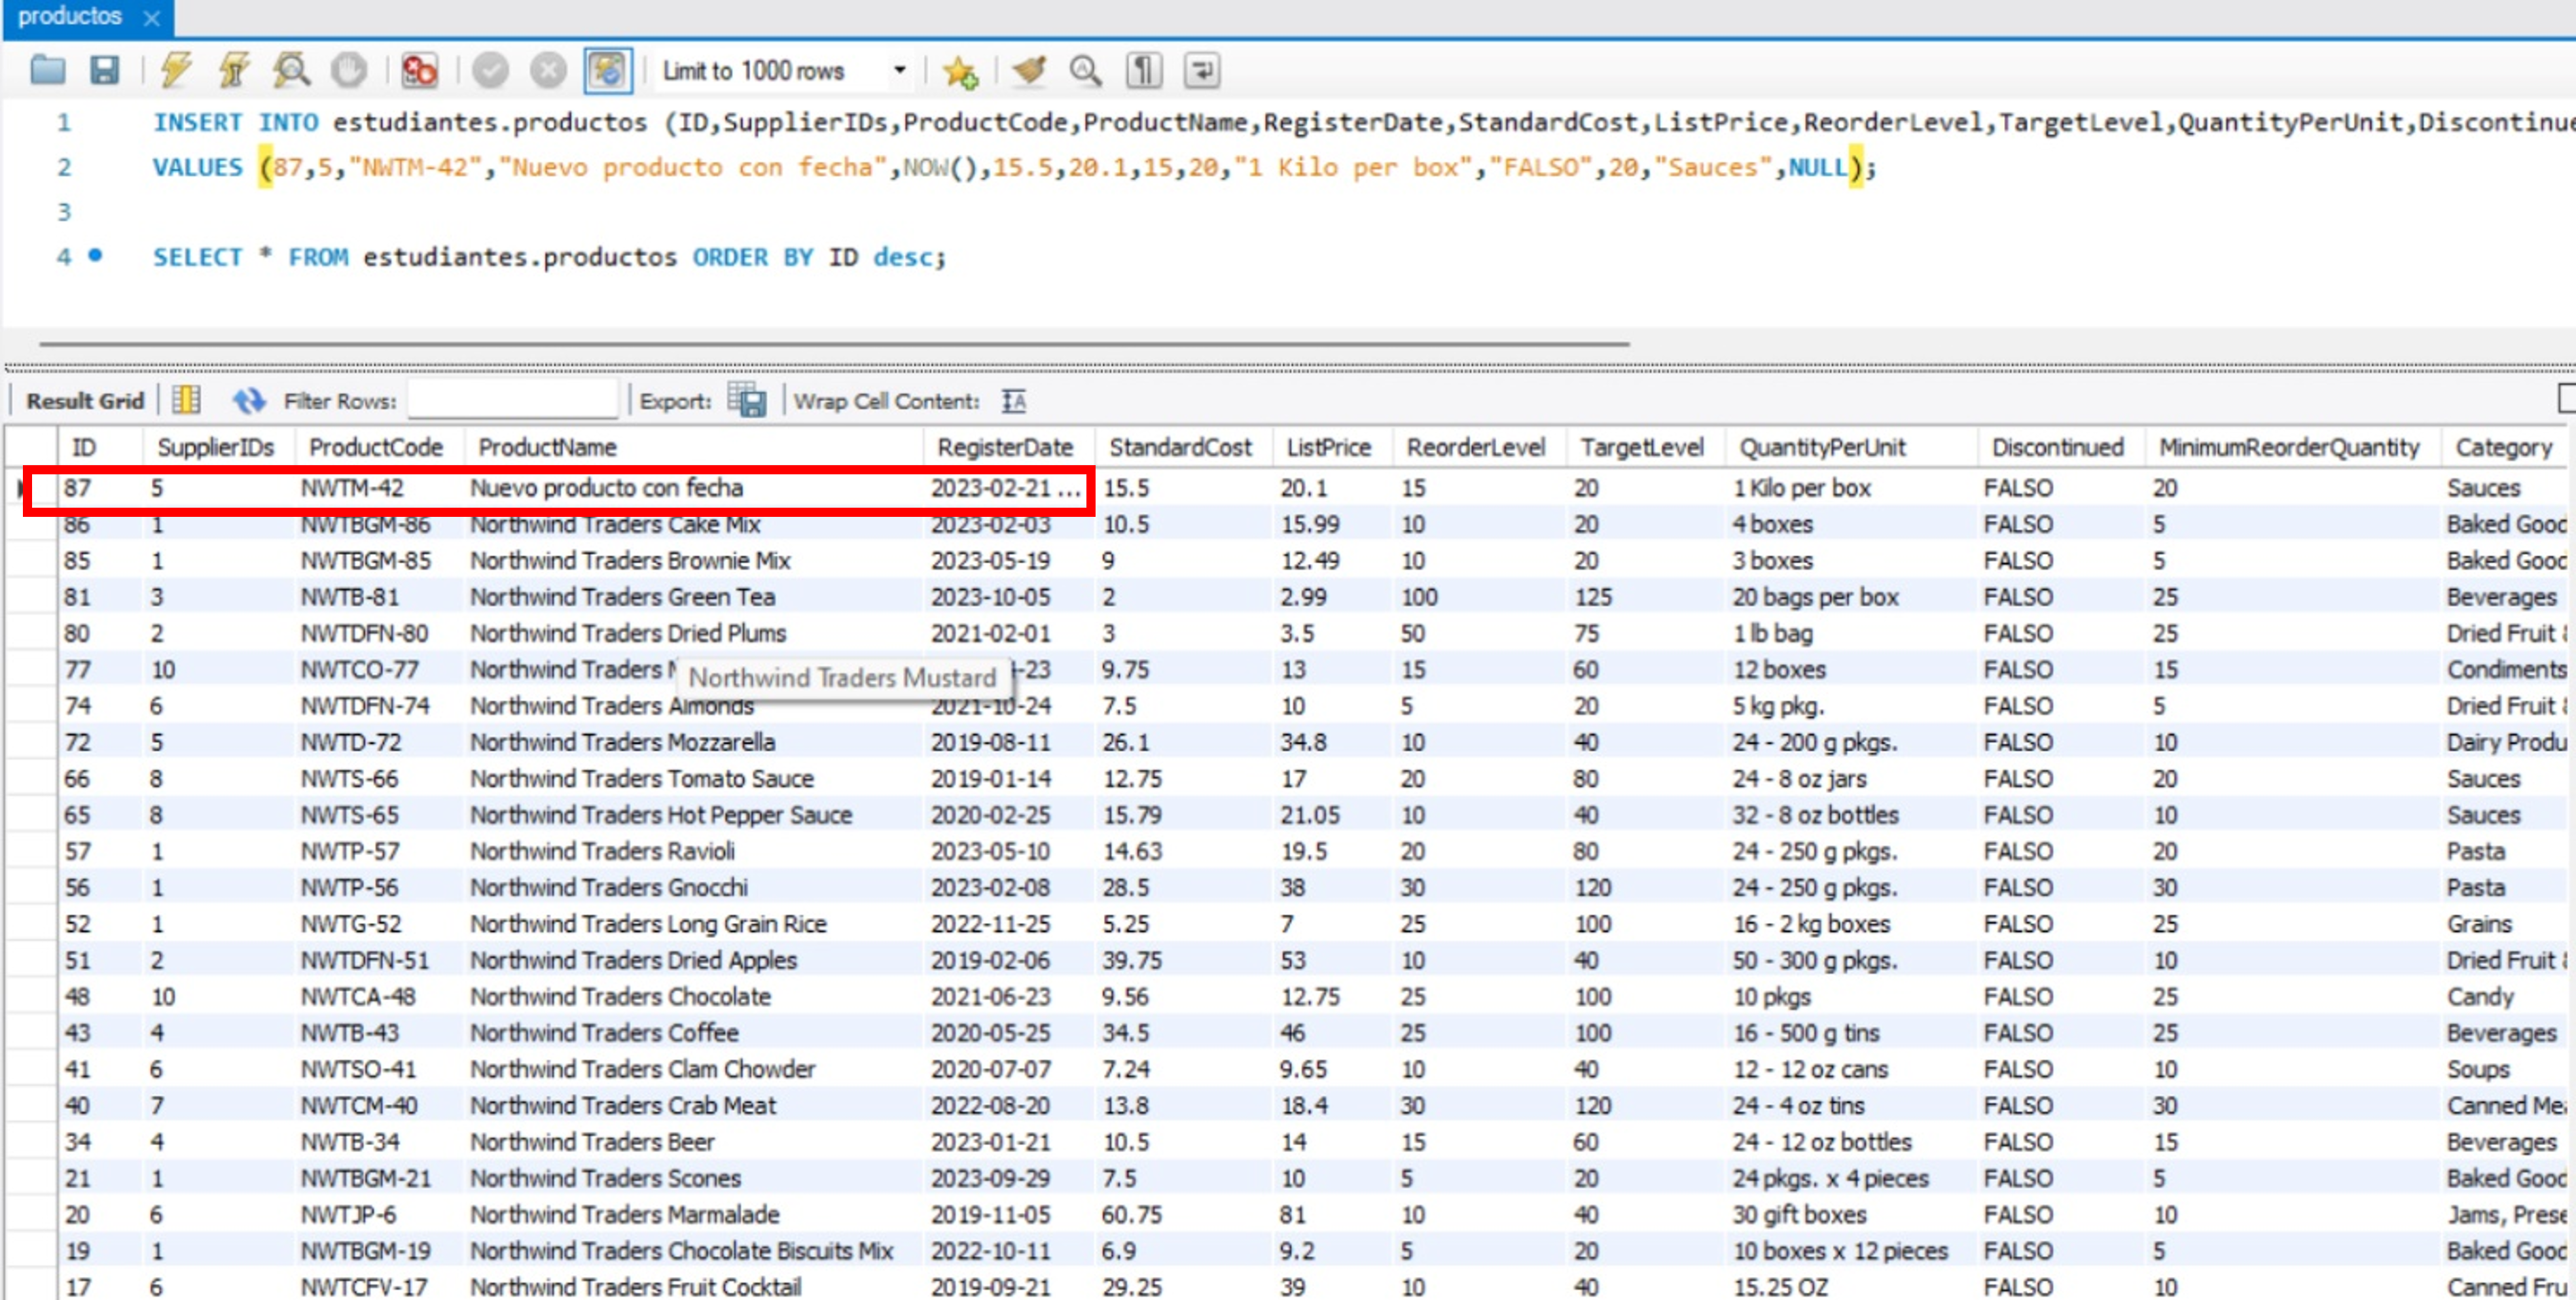Toggle invisible characters pilcrow icon
The image size is (2576, 1300).
1144,70
